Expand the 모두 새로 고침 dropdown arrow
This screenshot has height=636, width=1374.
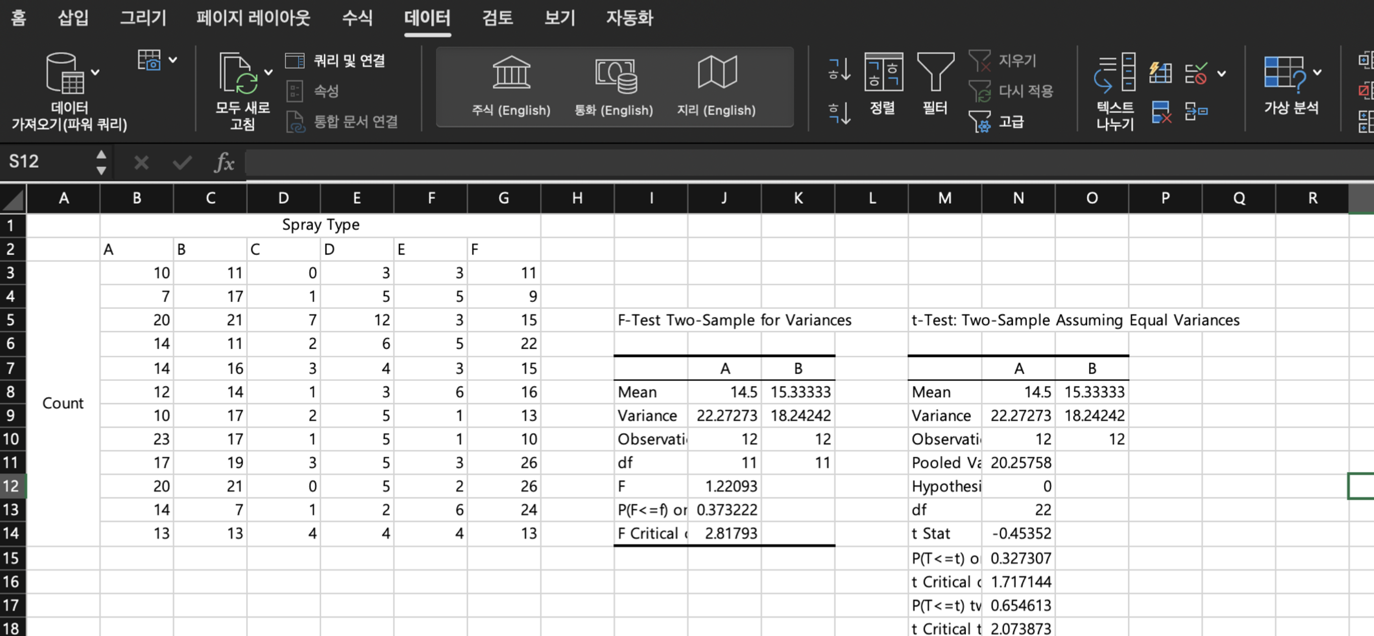point(268,72)
